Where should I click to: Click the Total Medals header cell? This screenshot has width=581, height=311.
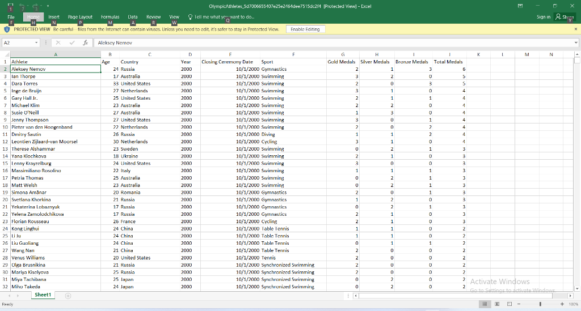[x=449, y=62]
